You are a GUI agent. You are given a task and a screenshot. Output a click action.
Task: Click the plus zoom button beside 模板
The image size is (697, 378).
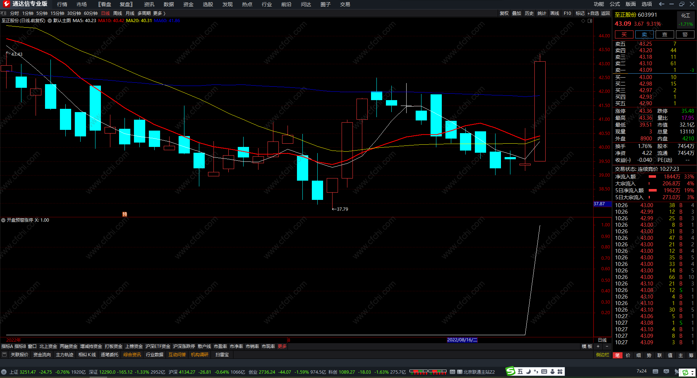(x=598, y=346)
